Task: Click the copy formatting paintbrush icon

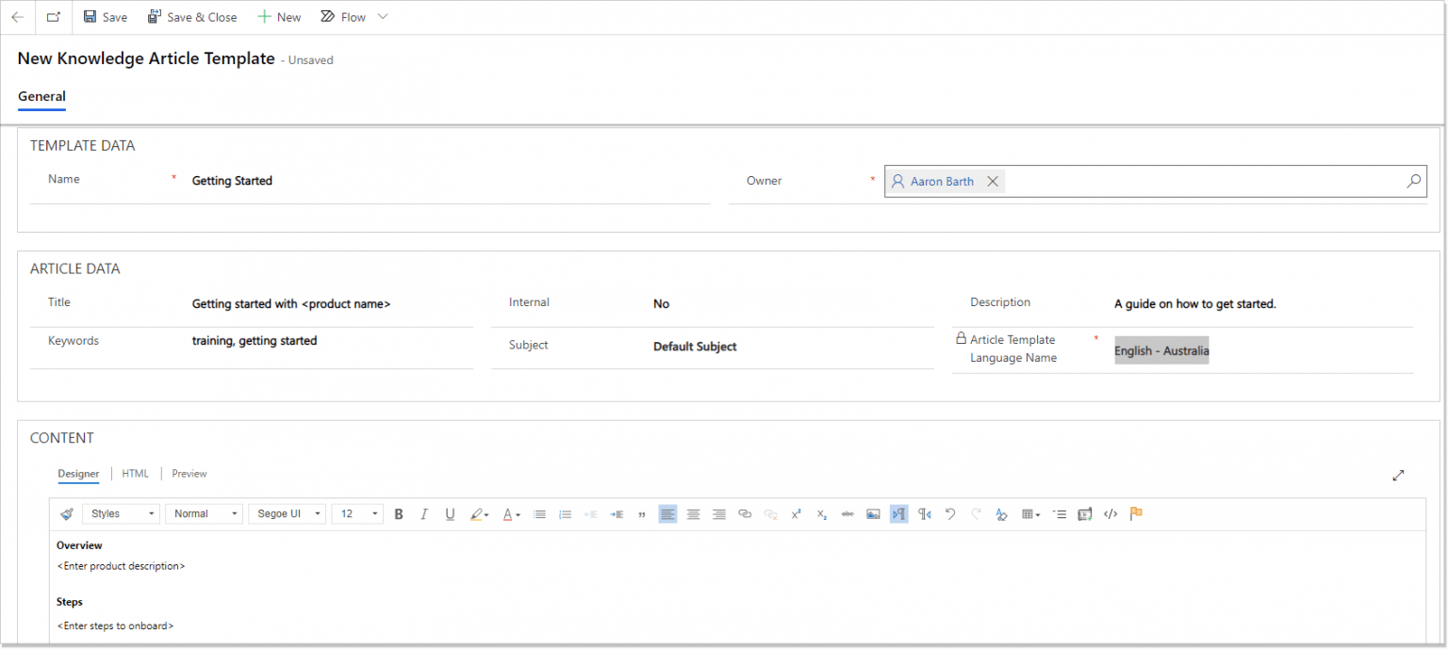Action: click(x=66, y=514)
